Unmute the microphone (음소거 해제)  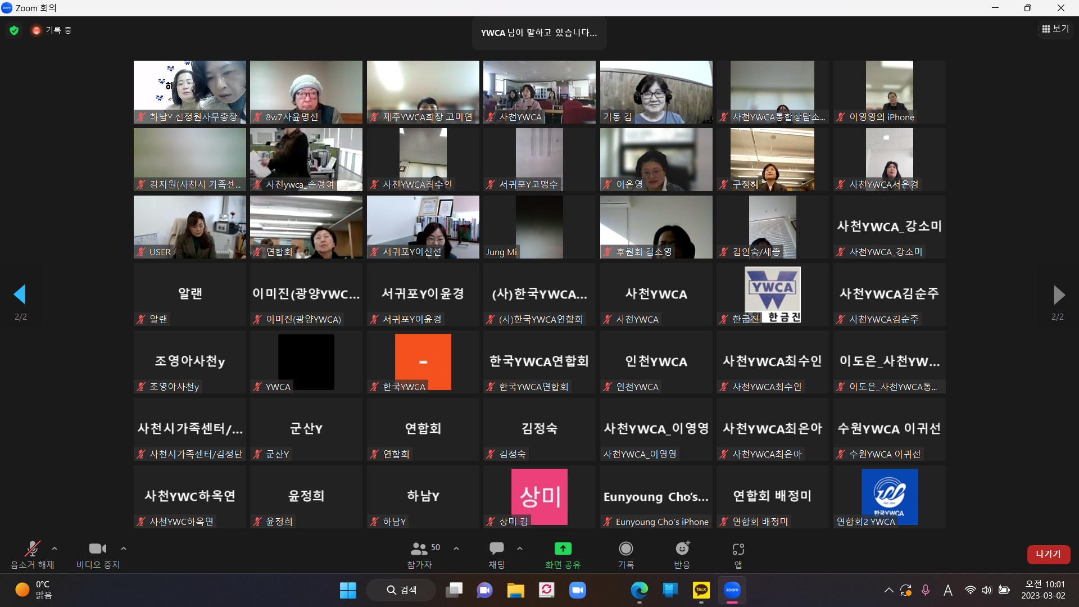coord(33,554)
